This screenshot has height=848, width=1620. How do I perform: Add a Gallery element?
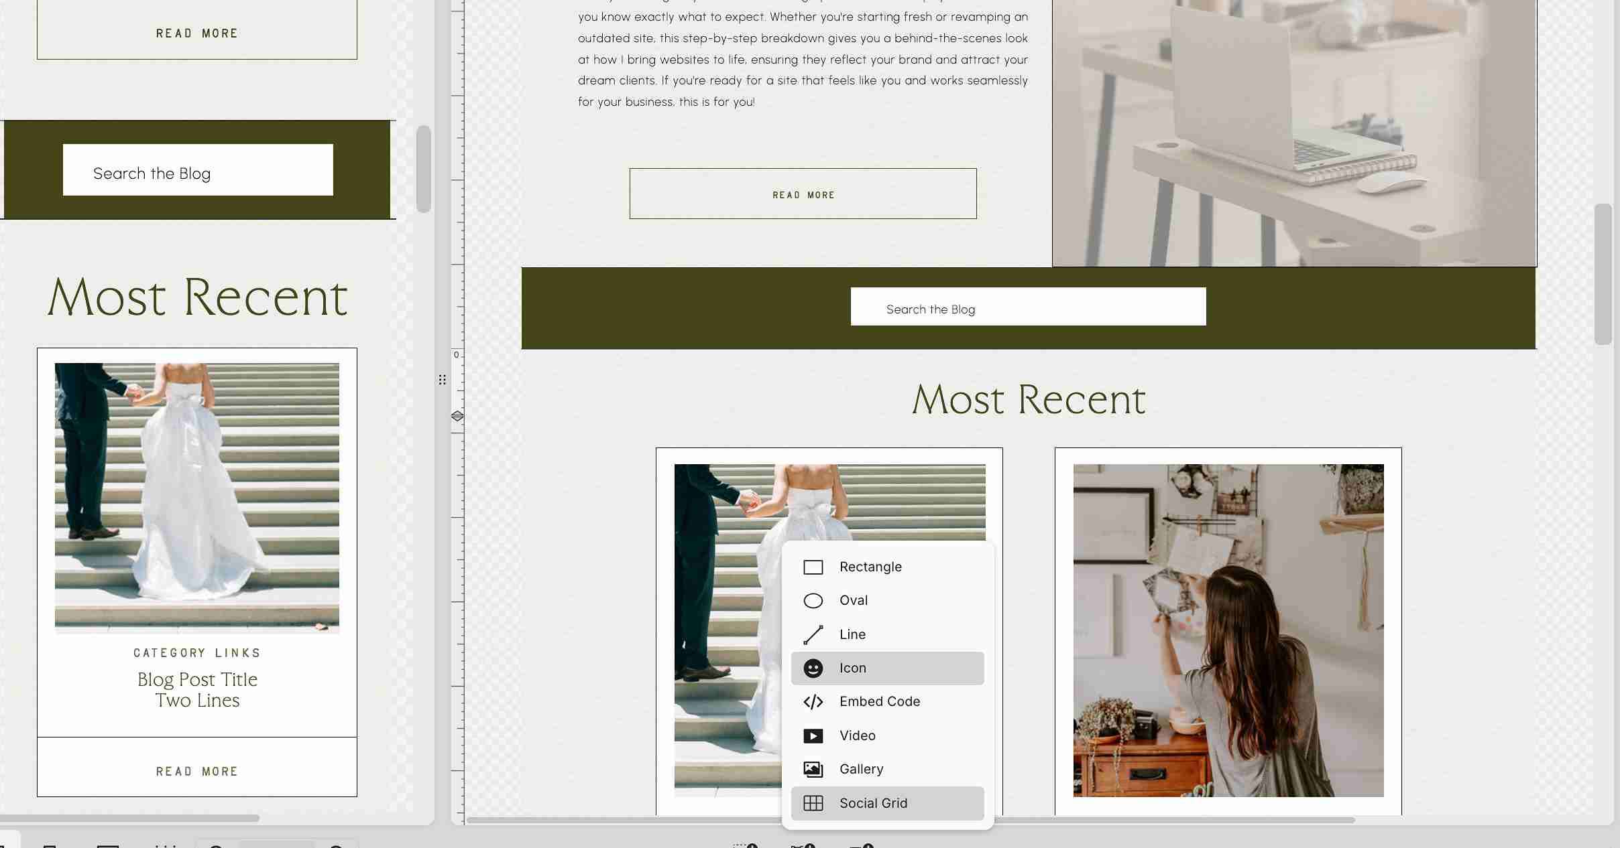click(x=862, y=769)
